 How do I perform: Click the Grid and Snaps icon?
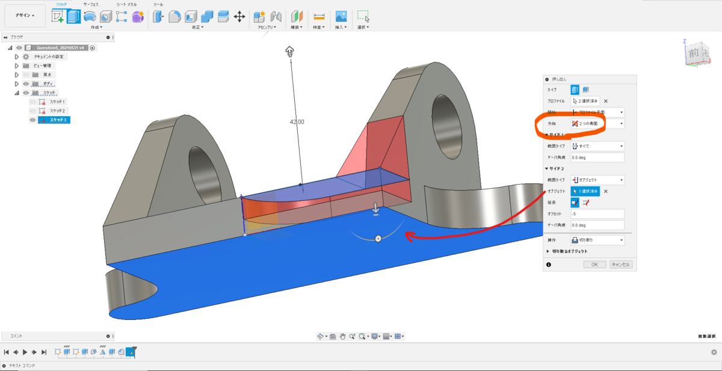point(387,336)
